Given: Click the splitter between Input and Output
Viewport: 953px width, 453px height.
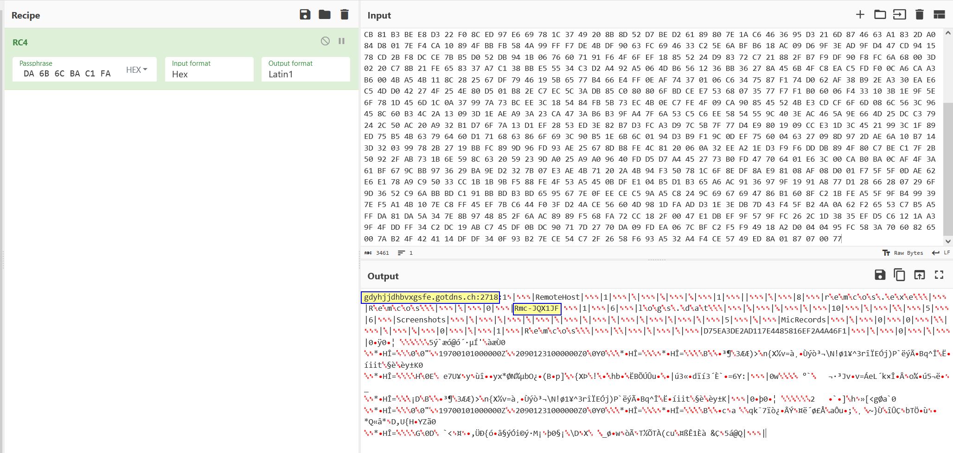Looking at the screenshot, I should [657, 260].
